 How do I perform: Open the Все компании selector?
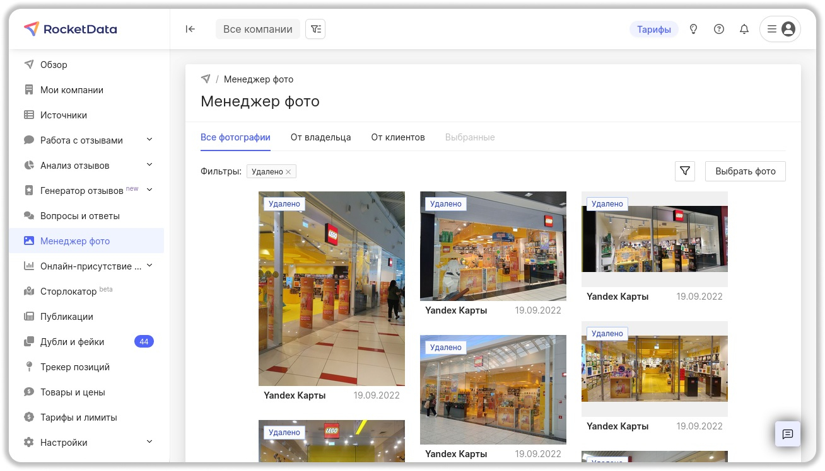[x=258, y=29]
